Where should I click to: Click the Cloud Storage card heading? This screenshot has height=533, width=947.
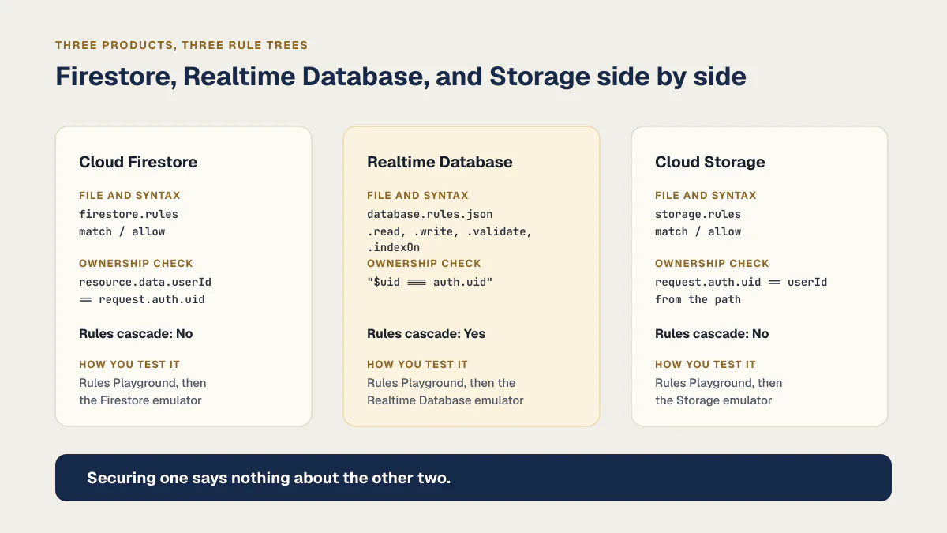point(710,162)
